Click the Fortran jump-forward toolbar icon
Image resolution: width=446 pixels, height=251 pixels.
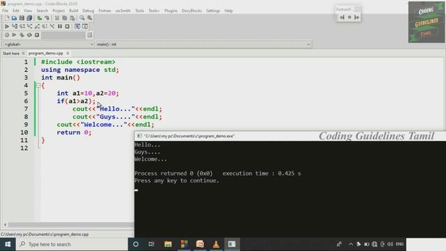click(x=357, y=17)
